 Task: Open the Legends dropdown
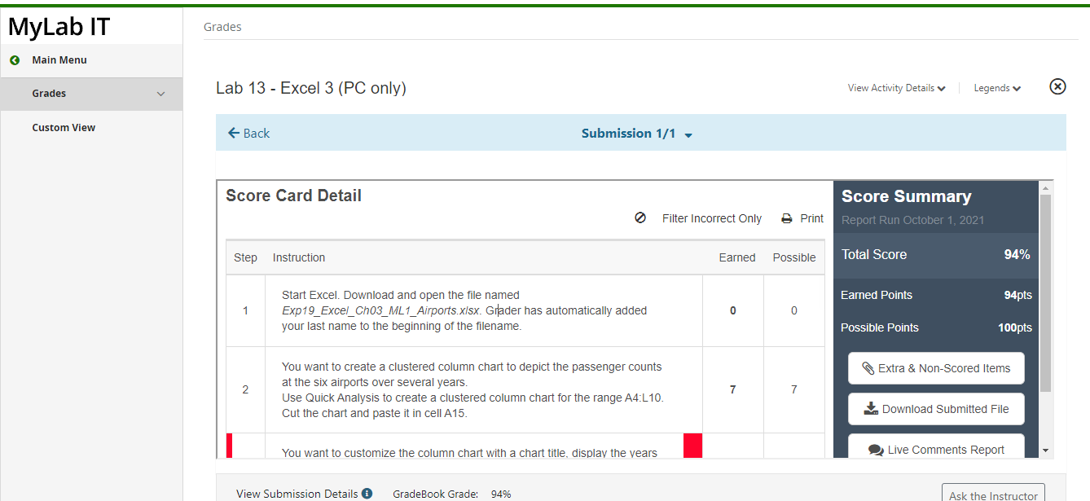(997, 88)
